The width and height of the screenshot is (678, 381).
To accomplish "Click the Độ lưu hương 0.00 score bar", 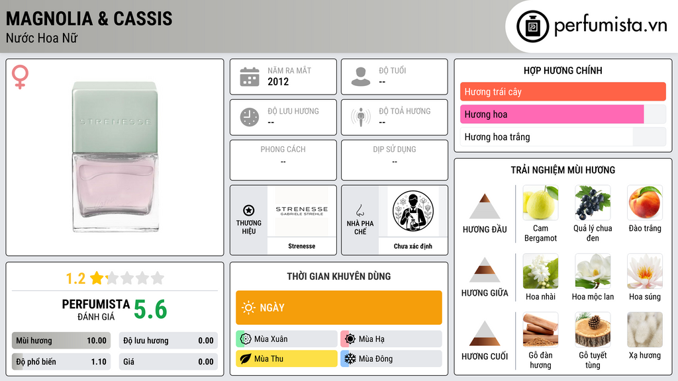I will click(x=168, y=341).
